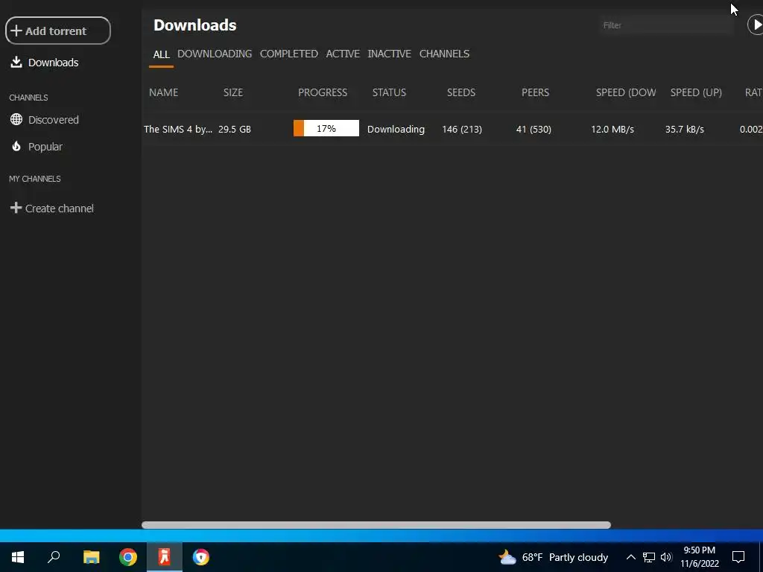
Task: Open the 68°F Partly cloudy weather widget
Action: pos(554,557)
